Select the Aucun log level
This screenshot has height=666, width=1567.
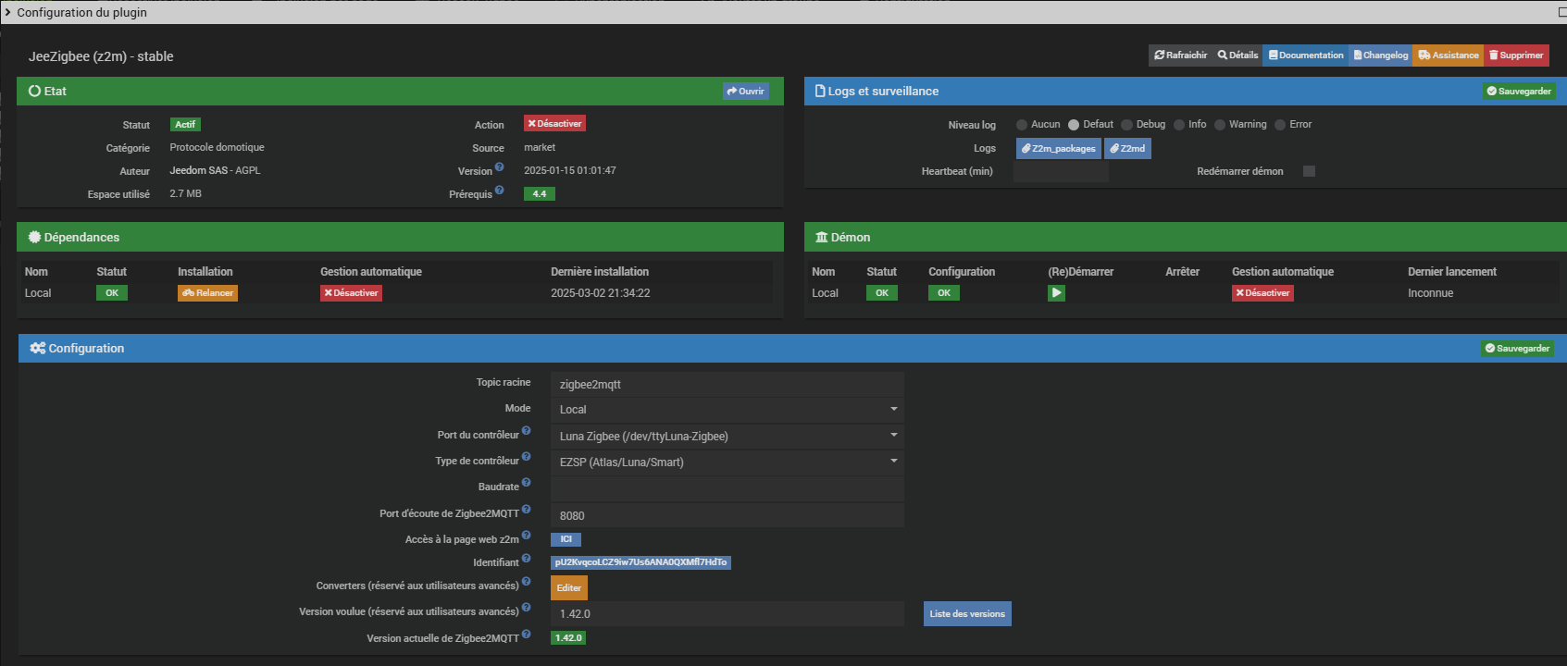coord(1022,125)
